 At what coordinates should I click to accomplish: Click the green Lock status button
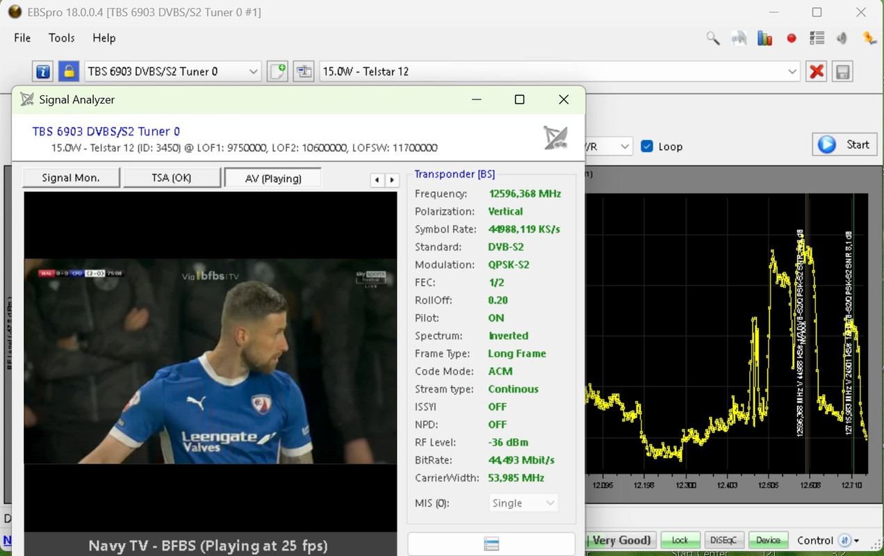click(x=680, y=540)
